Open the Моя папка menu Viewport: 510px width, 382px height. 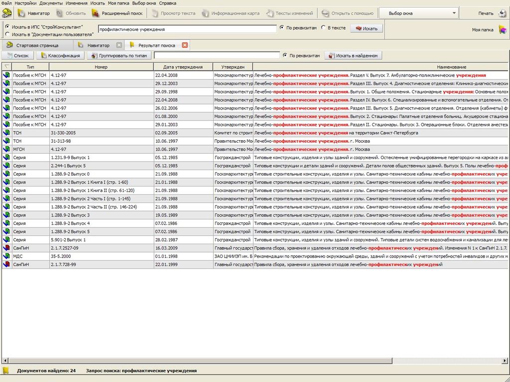(x=119, y=3)
